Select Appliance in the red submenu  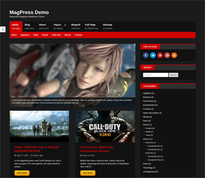(25, 35)
